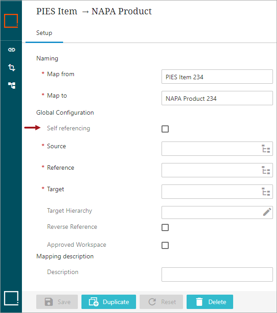Open the hierarchy tree icon in sidebar
The image size is (277, 313).
[12, 85]
